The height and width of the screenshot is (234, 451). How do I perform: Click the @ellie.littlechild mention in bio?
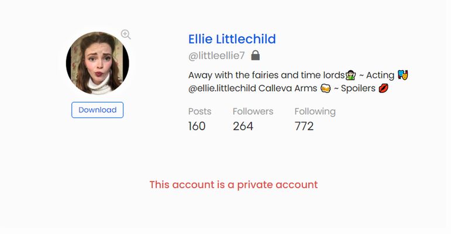[222, 88]
